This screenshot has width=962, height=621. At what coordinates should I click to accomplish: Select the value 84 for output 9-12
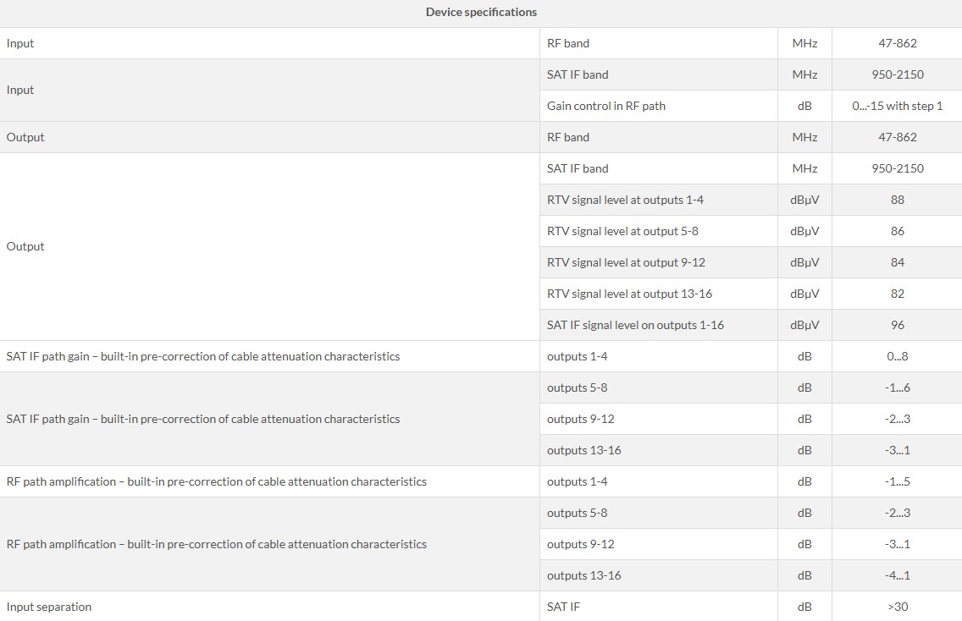click(x=897, y=262)
